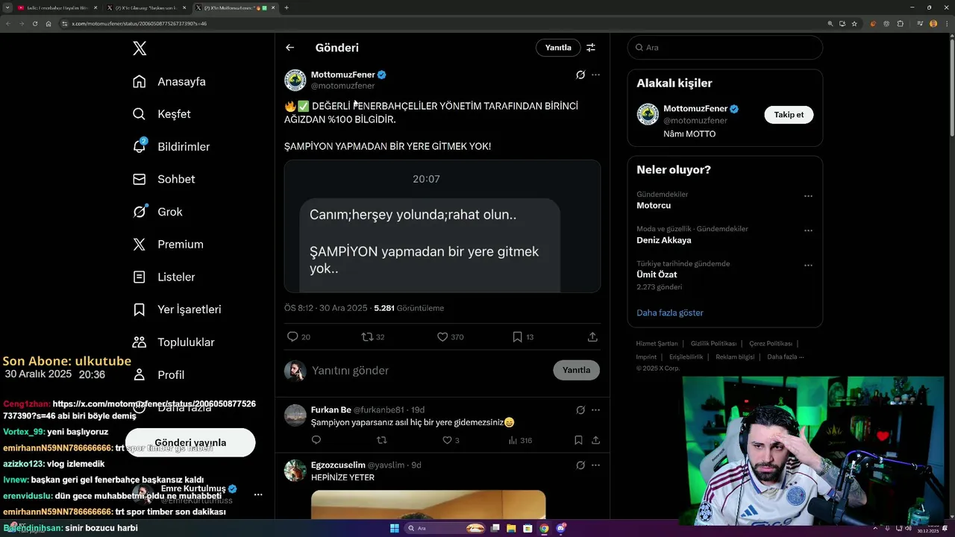Viewport: 955px width, 537px height.
Task: Switch to the second X browser tab
Action: coord(145,7)
